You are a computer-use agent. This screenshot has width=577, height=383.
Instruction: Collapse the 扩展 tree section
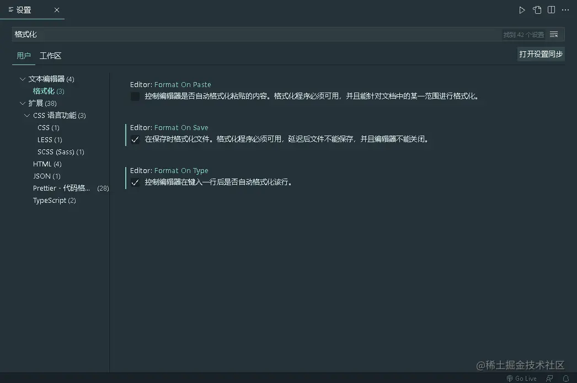pos(23,103)
